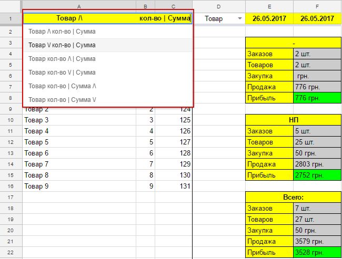342x259 pixels.
Task: Click sum value 131
Action: pos(174,187)
